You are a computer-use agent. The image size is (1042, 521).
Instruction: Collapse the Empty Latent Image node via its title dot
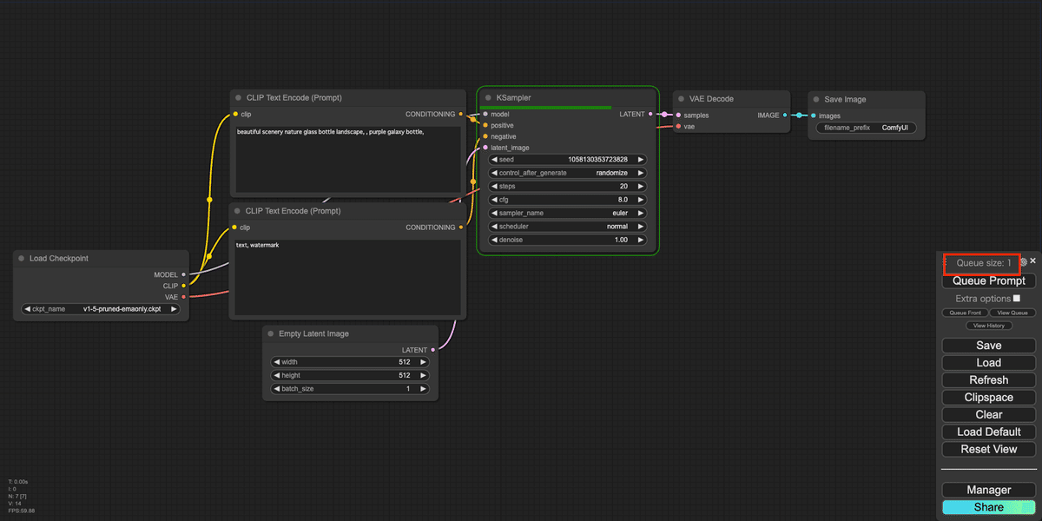[x=271, y=333]
